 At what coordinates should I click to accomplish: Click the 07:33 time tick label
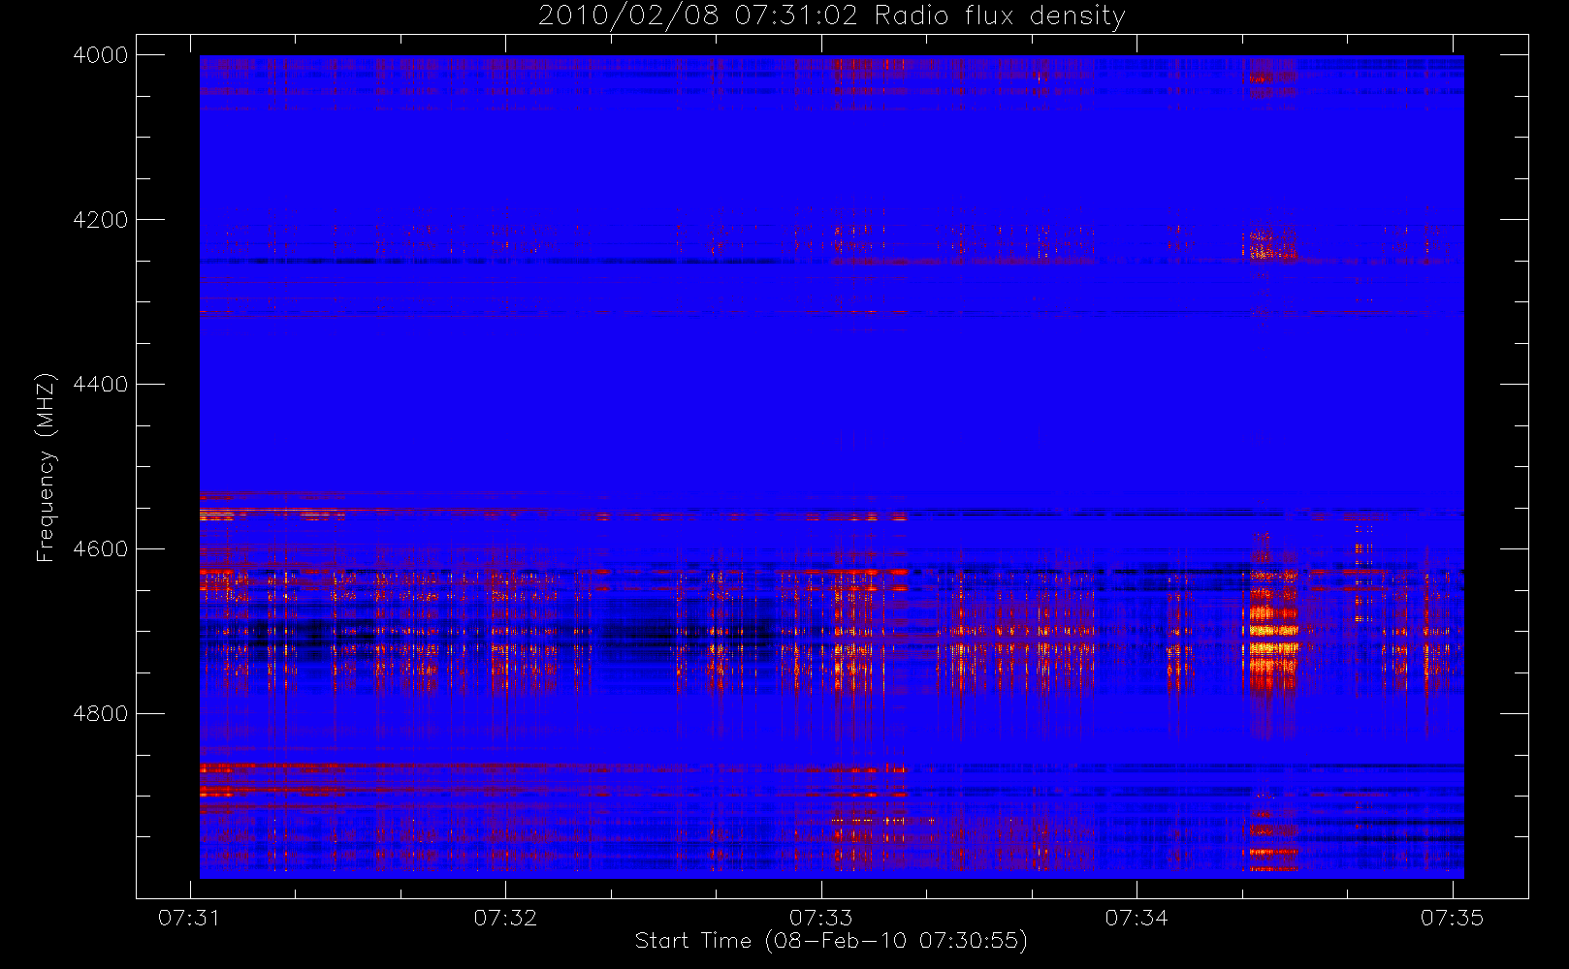click(x=820, y=918)
